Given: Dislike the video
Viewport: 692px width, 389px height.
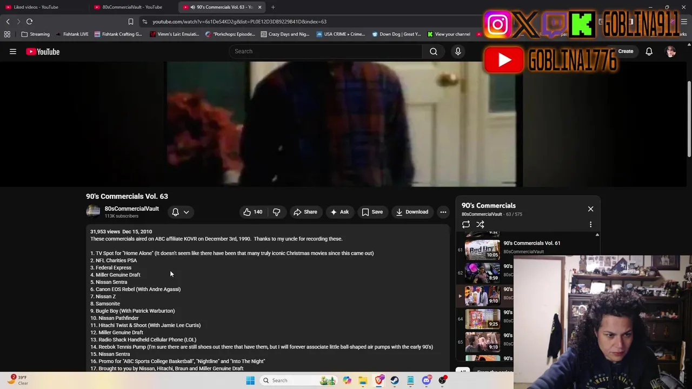Looking at the screenshot, I should coord(276,212).
